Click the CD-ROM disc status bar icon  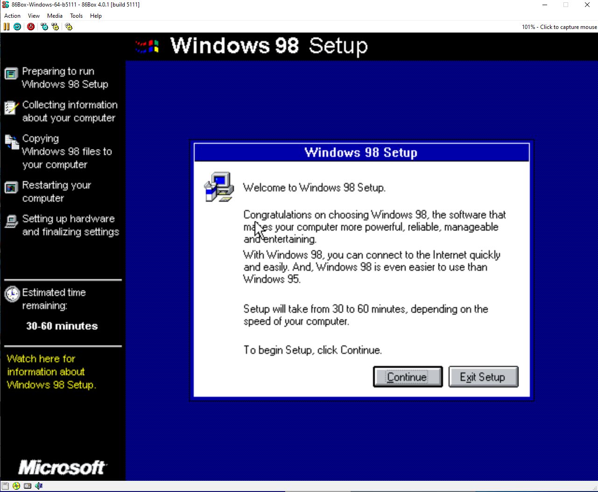16,486
